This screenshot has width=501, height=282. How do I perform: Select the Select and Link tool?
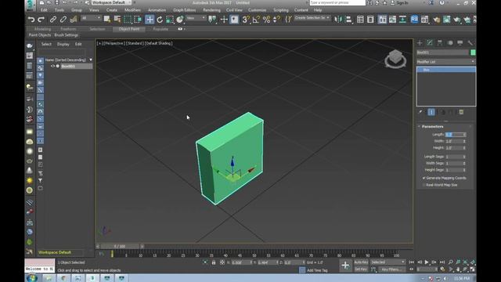[x=53, y=20]
